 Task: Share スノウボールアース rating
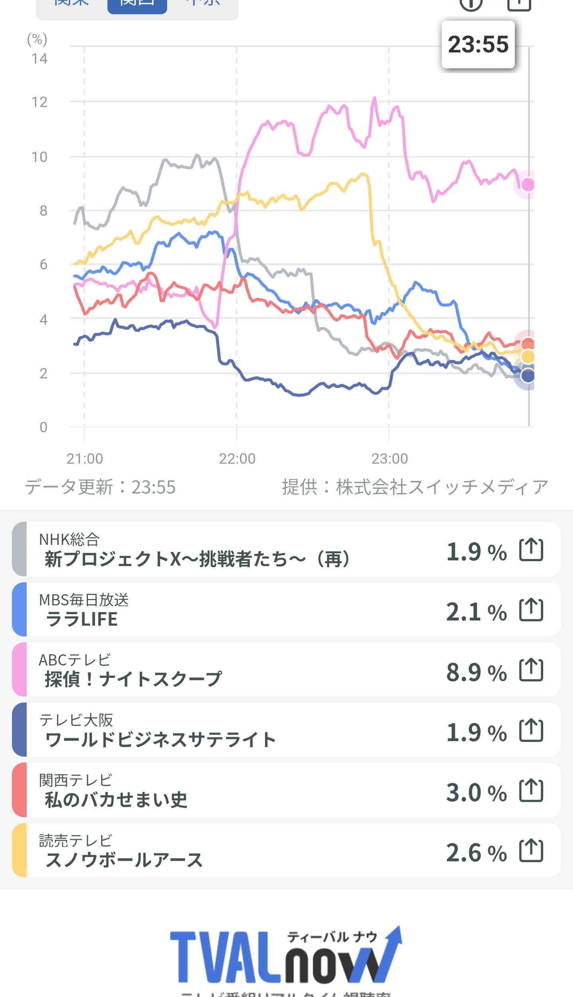531,851
